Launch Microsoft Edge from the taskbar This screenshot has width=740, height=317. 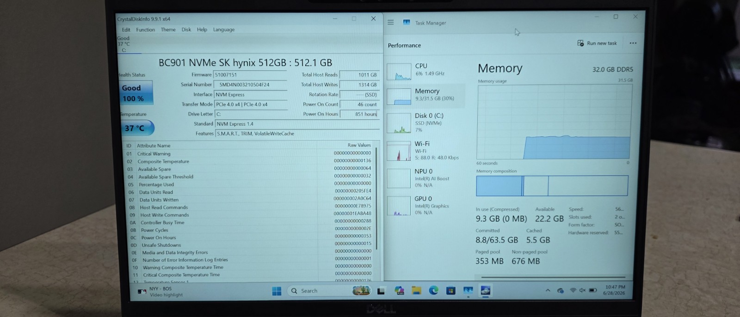click(x=433, y=291)
